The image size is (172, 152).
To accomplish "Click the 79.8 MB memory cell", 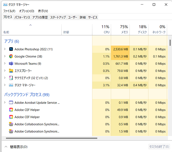I will coord(120,71).
